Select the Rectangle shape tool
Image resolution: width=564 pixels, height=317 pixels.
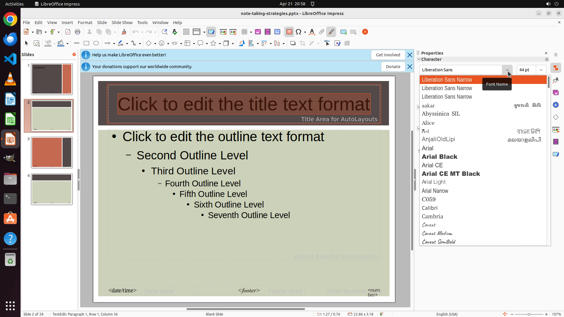point(86,43)
